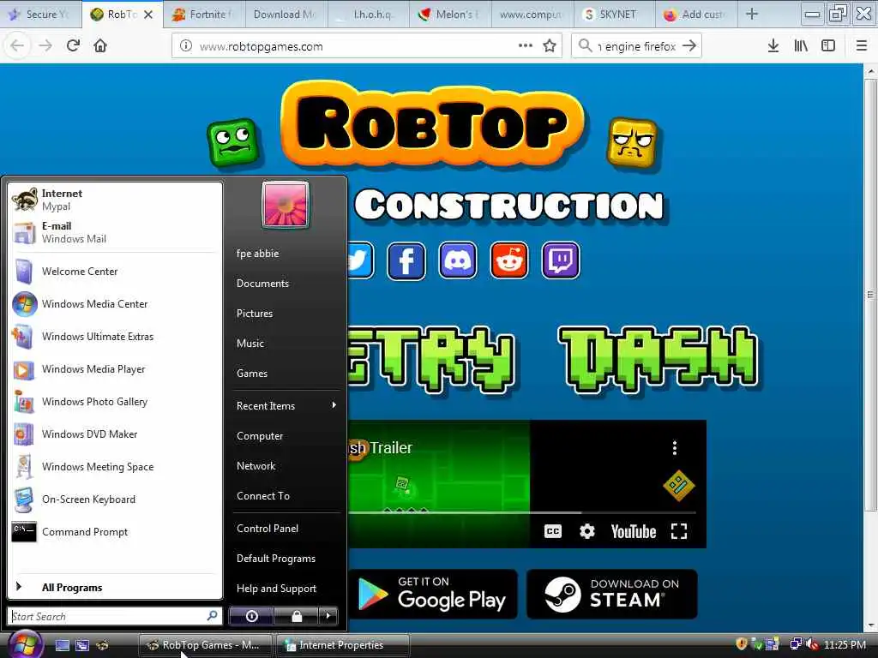878x658 pixels.
Task: Toggle closed captions on the video
Action: (x=553, y=531)
